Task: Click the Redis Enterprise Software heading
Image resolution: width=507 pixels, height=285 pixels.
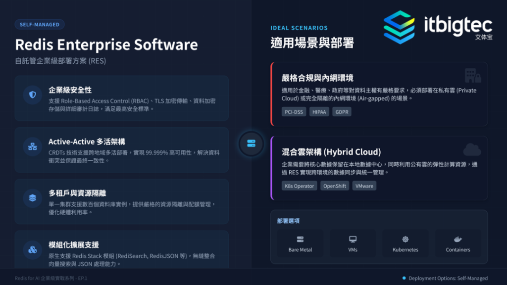Action: tap(106, 45)
